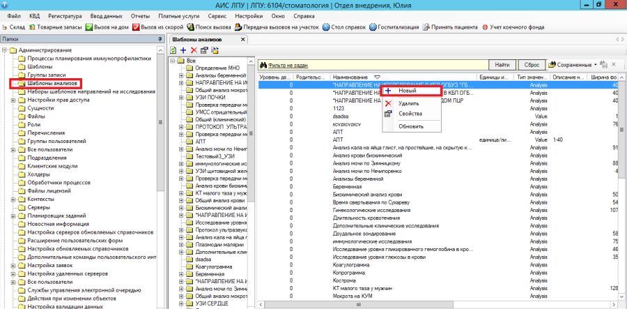Pin the Папки panel with pushpin
Viewport: 627px width, 309px height.
pos(160,39)
